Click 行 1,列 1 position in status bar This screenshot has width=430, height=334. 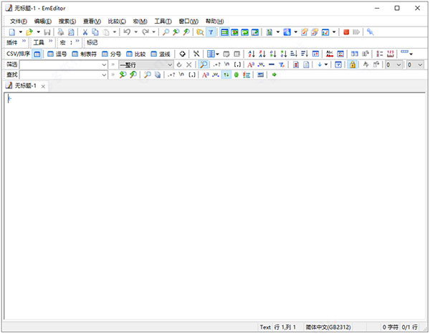click(x=285, y=327)
